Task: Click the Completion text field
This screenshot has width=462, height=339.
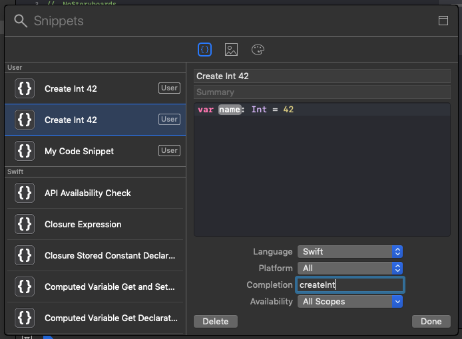Action: coord(350,285)
